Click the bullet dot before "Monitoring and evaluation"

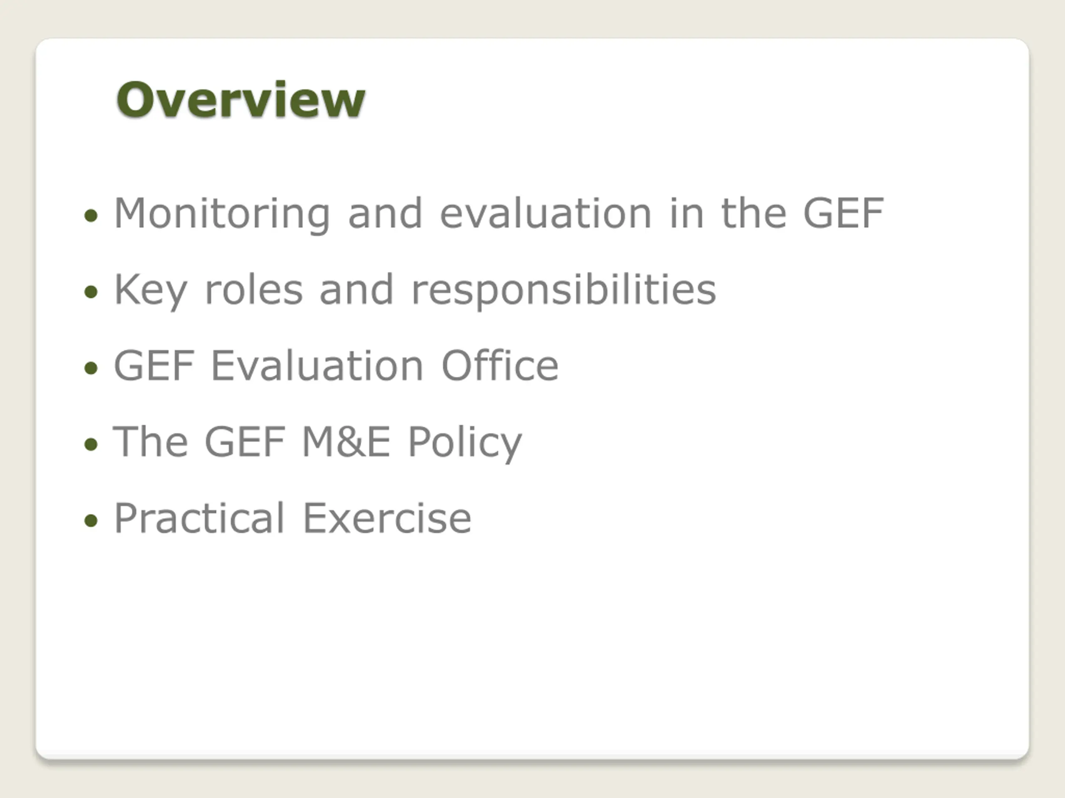point(91,215)
